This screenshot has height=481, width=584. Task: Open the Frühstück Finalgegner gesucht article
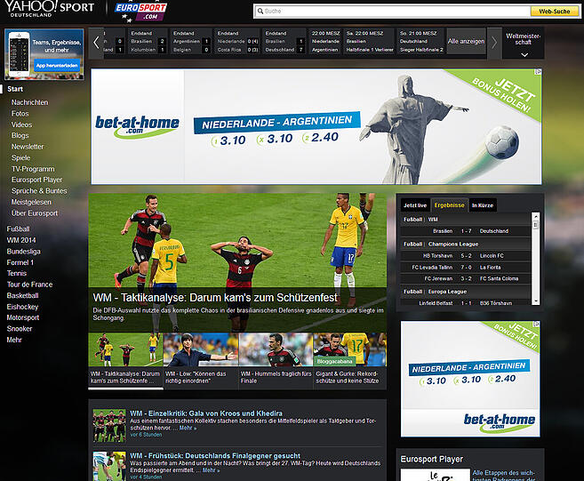click(x=215, y=456)
